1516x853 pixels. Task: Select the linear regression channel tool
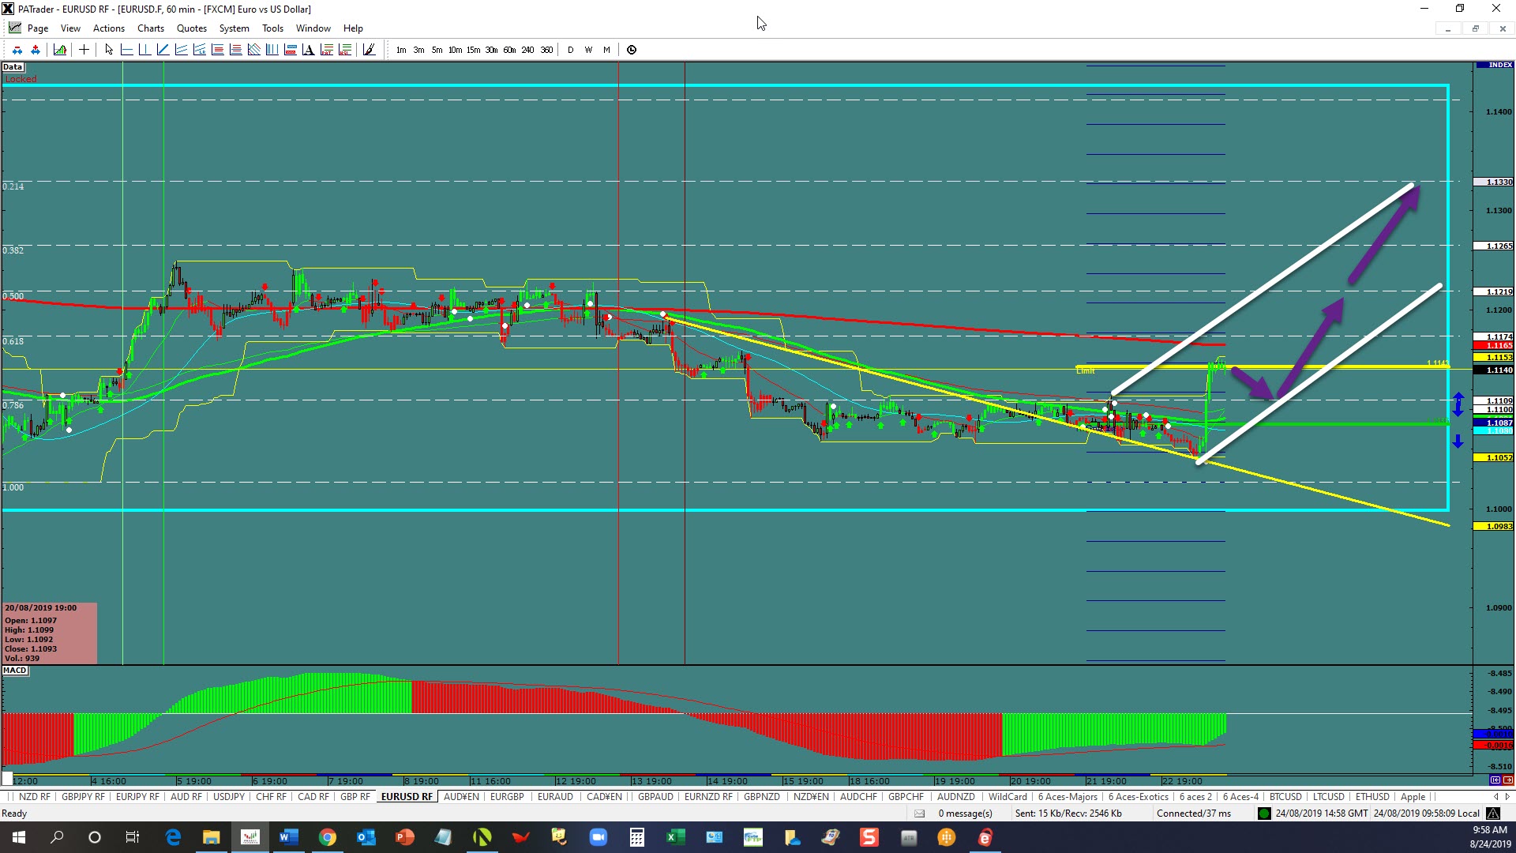(199, 50)
